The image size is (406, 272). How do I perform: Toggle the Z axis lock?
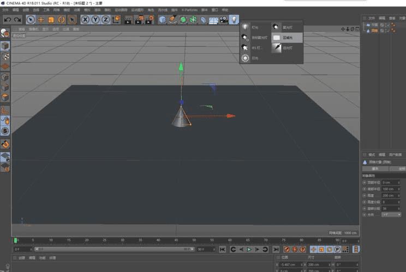tap(105, 20)
